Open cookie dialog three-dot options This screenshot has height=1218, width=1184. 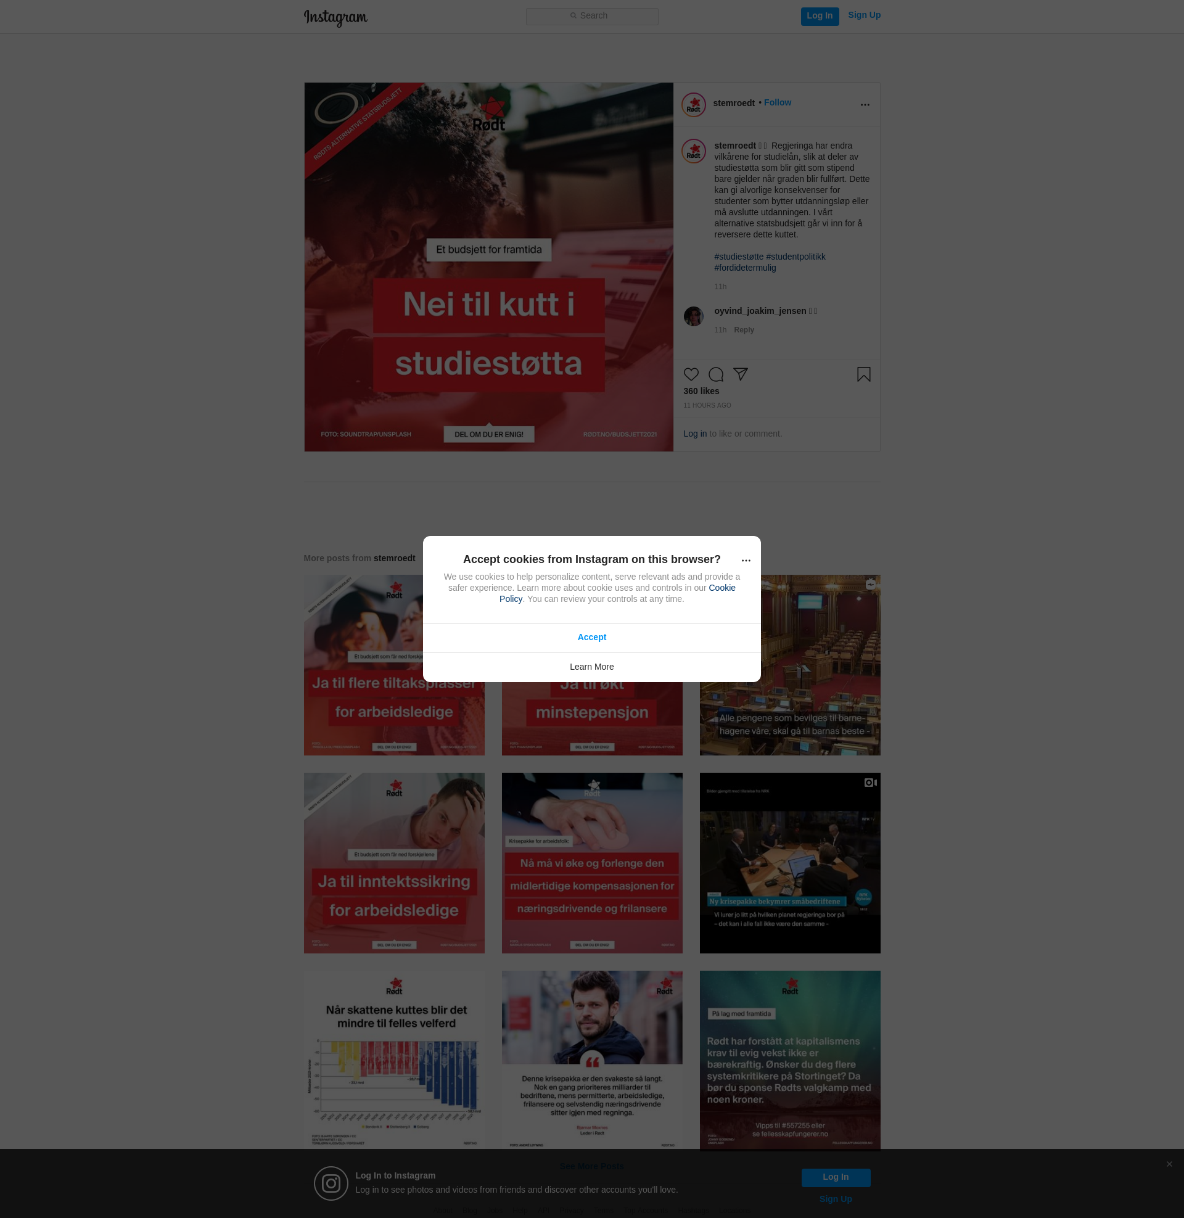point(746,560)
